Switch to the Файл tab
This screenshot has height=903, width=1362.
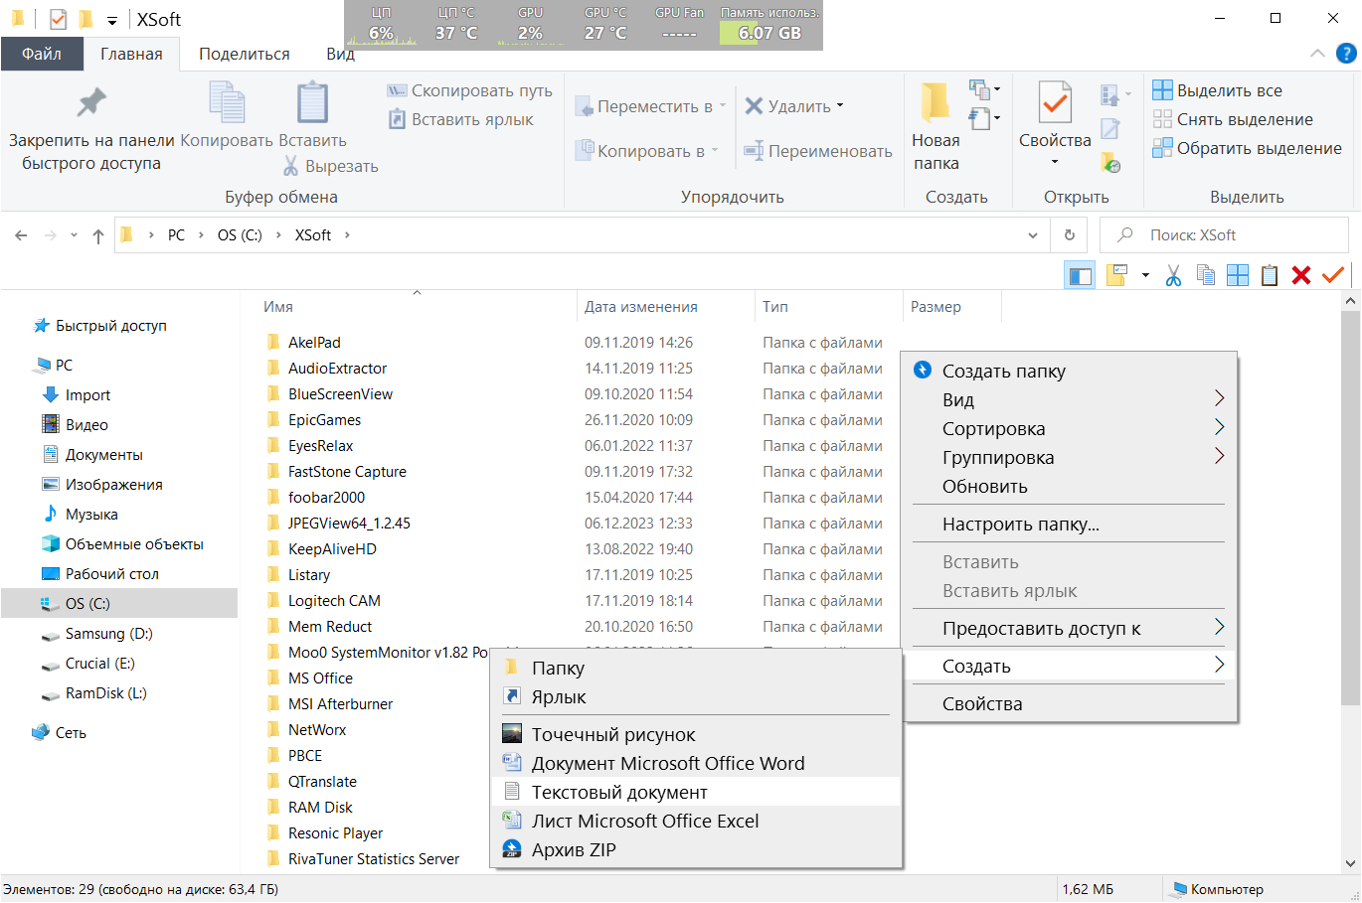pos(42,54)
